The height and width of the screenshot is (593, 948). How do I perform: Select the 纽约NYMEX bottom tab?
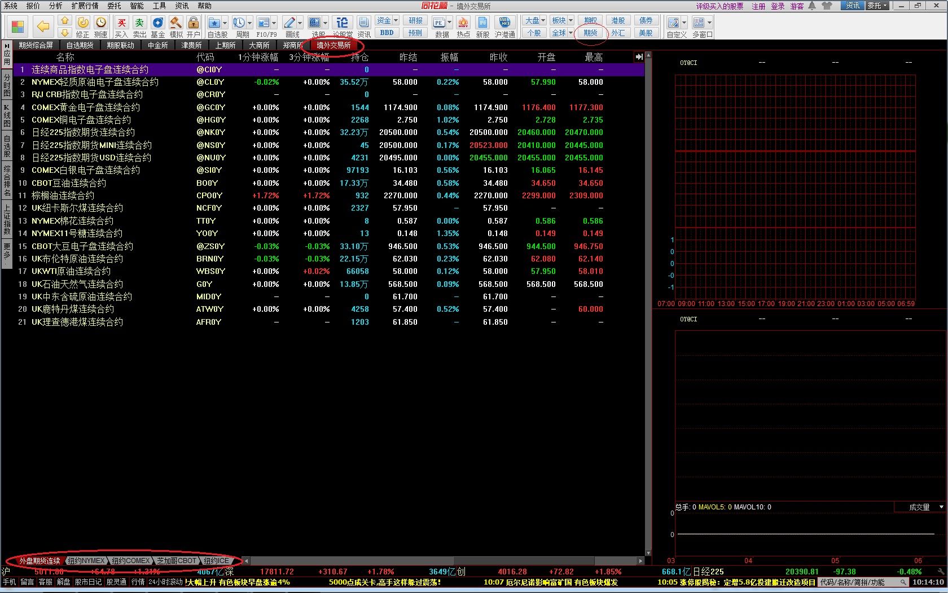click(86, 561)
